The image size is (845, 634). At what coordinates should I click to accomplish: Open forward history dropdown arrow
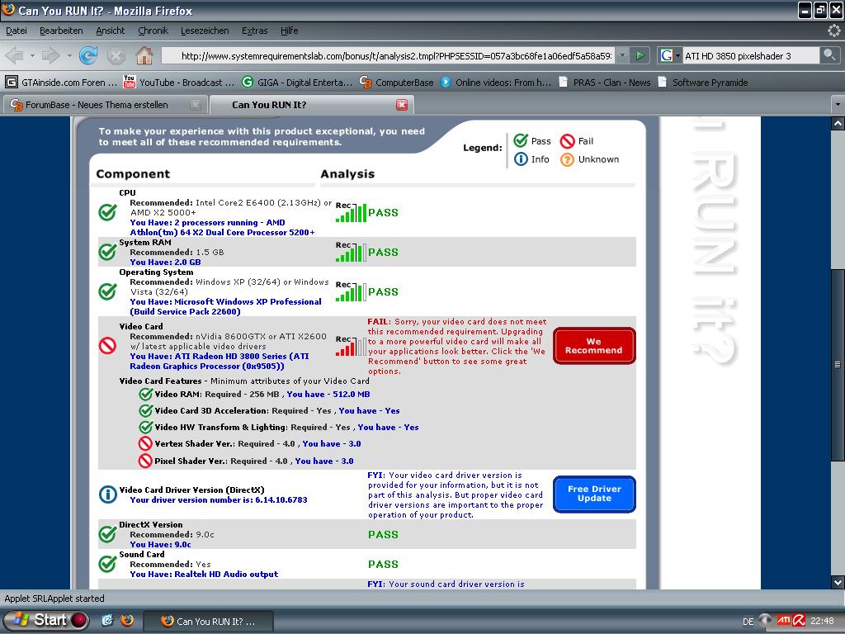click(x=69, y=55)
